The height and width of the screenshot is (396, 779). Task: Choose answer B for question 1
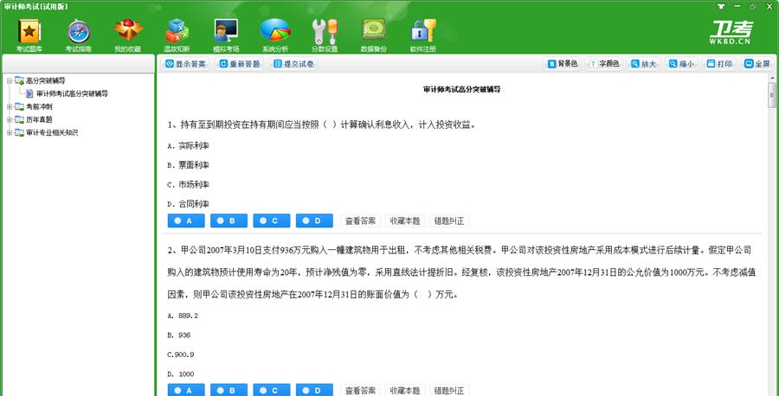click(x=229, y=220)
